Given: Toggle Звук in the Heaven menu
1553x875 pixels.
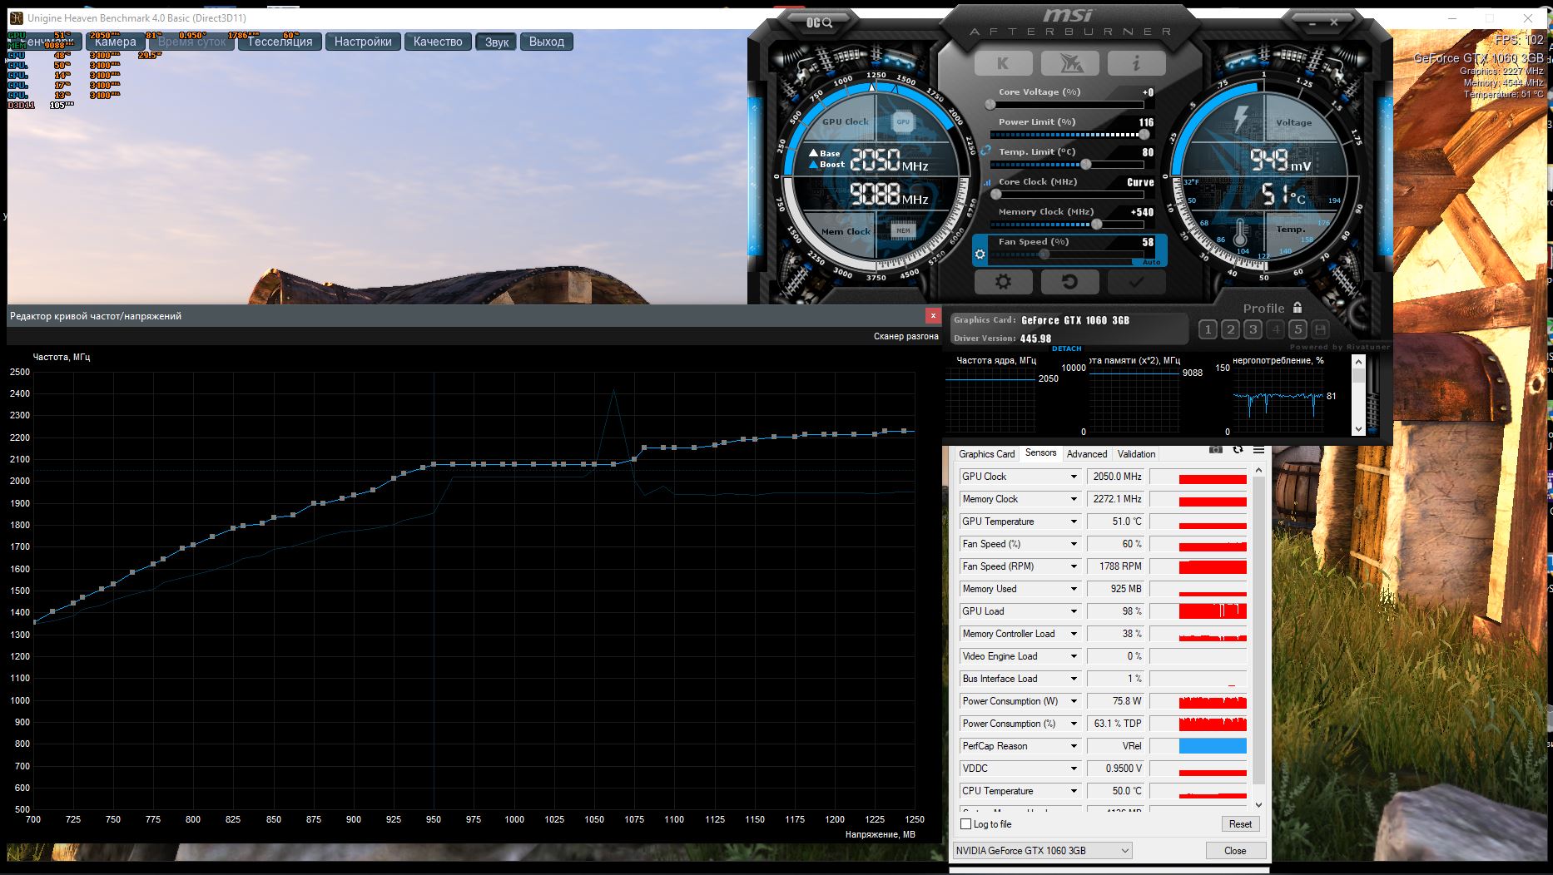Looking at the screenshot, I should (x=497, y=42).
